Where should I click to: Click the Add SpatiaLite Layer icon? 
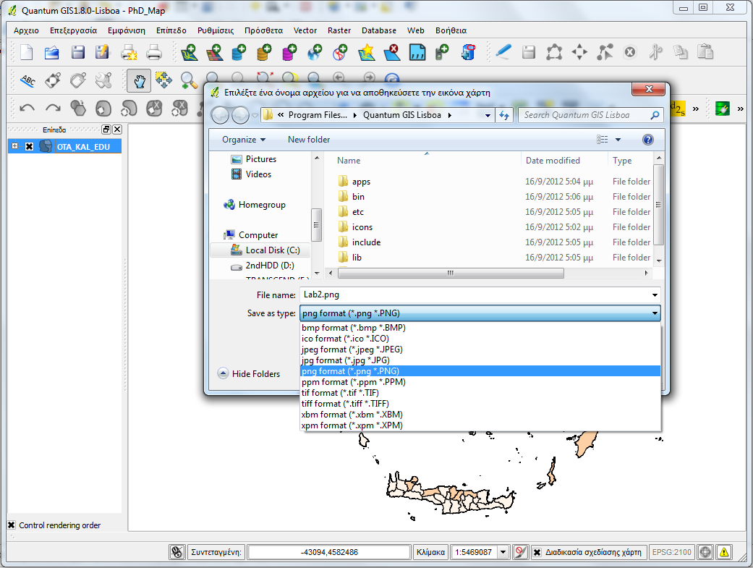[264, 52]
